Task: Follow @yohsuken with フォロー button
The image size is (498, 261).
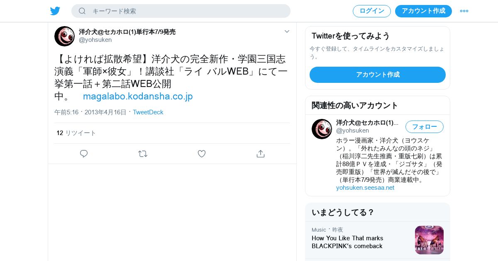Action: pyautogui.click(x=425, y=127)
